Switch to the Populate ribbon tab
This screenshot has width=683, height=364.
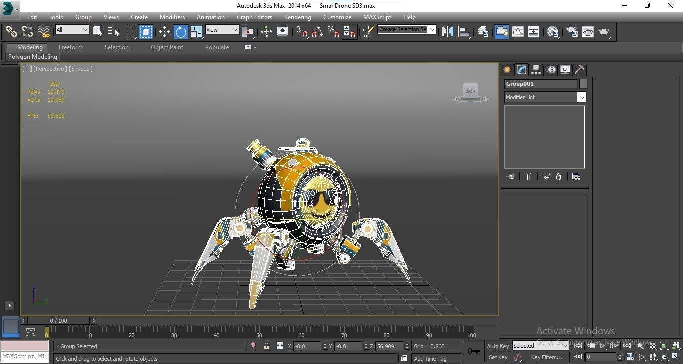217,47
